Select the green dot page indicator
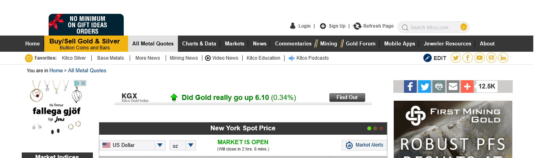 (369, 128)
